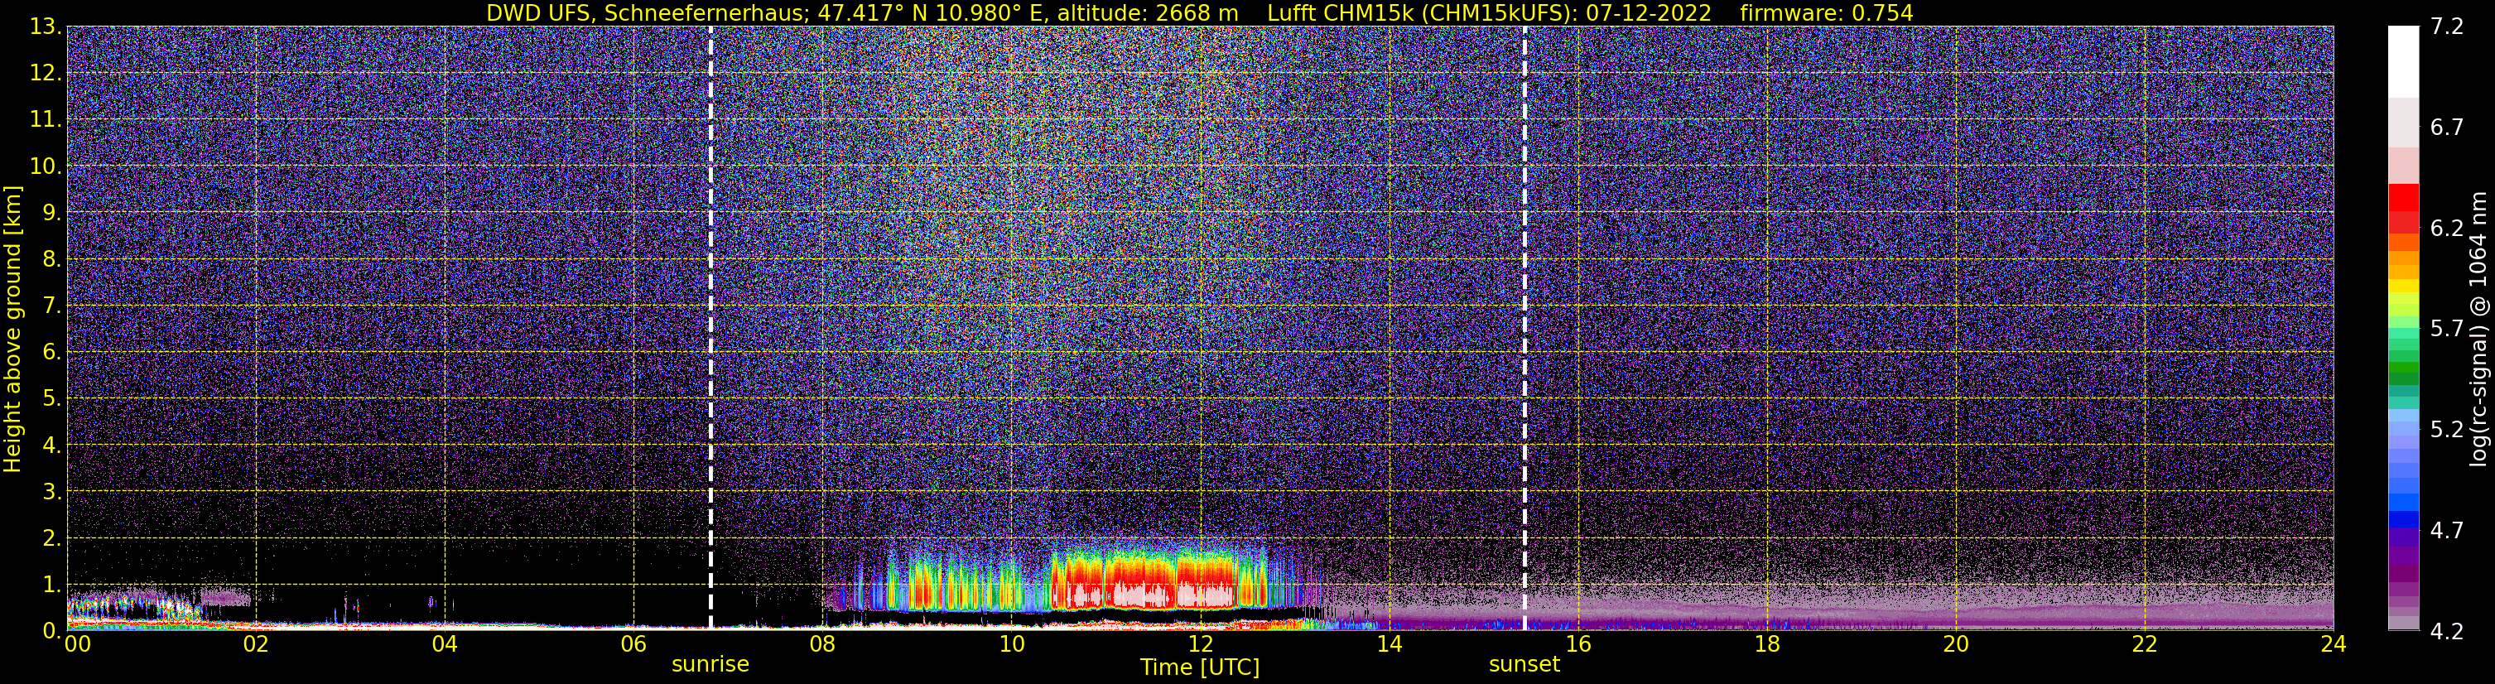Click the colorbar tick label 5.7

tap(2447, 329)
